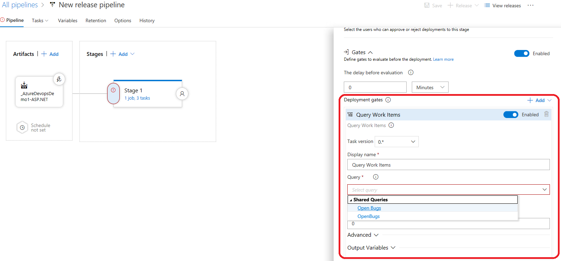Screen dimensions: 561x261
Task: Select the Open Bugs shared query
Action: tap(369, 208)
